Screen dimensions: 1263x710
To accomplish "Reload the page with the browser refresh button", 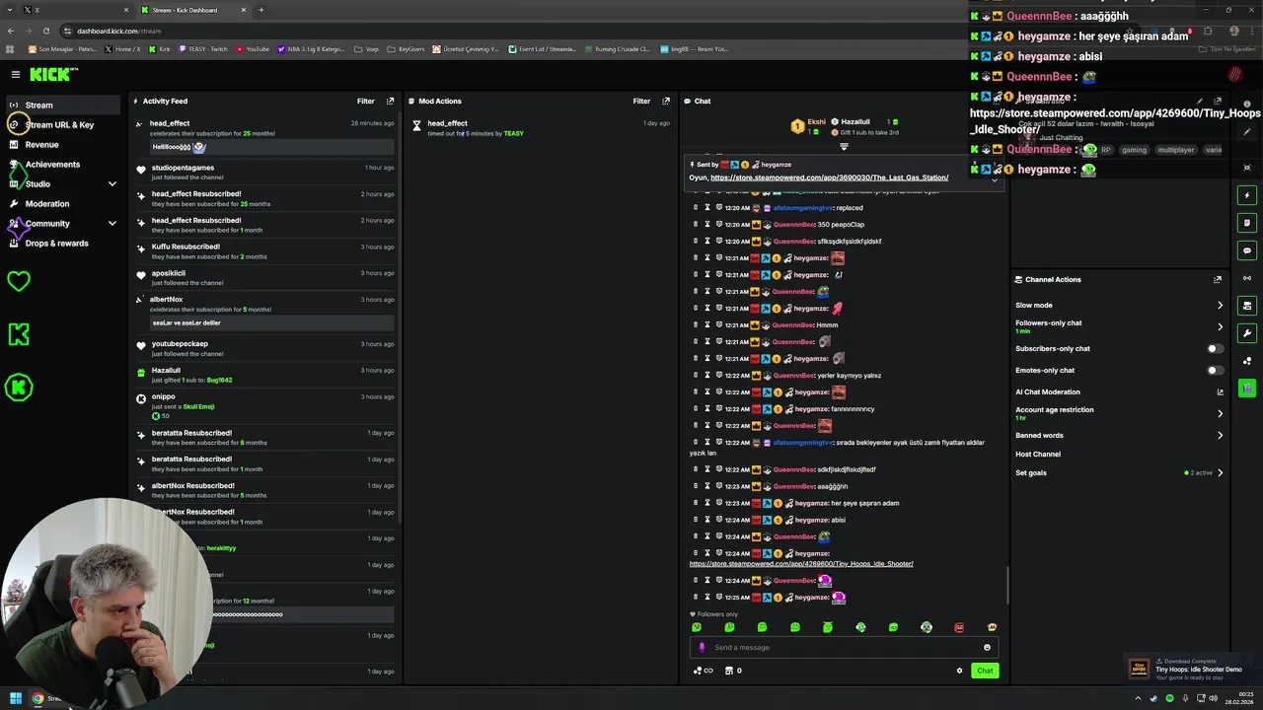I will [45, 31].
